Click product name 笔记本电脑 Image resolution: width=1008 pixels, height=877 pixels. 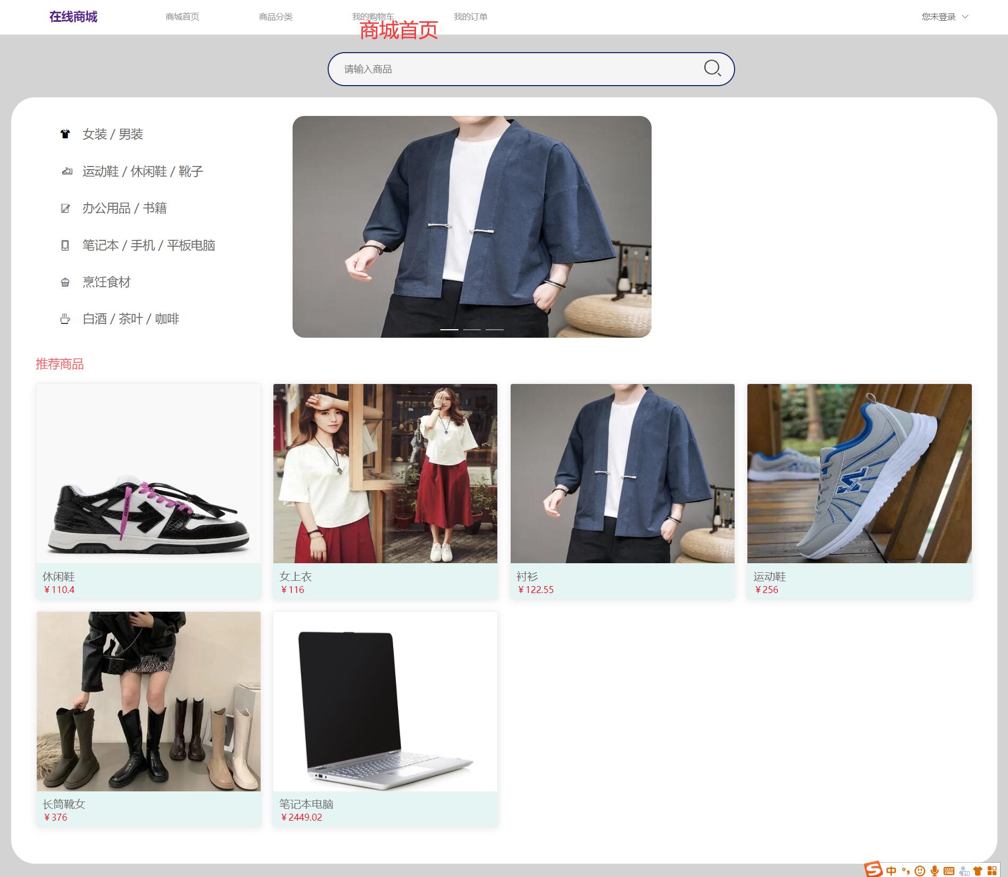pos(306,804)
